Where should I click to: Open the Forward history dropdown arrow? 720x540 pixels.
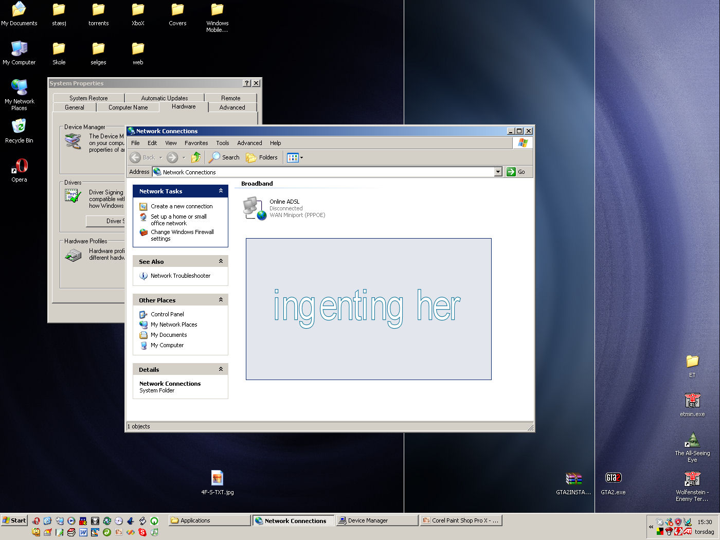tap(184, 157)
